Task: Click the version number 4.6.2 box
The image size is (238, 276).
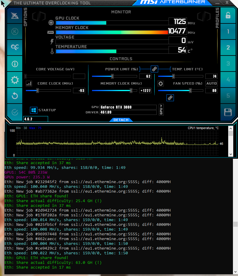Action: pyautogui.click(x=36, y=119)
